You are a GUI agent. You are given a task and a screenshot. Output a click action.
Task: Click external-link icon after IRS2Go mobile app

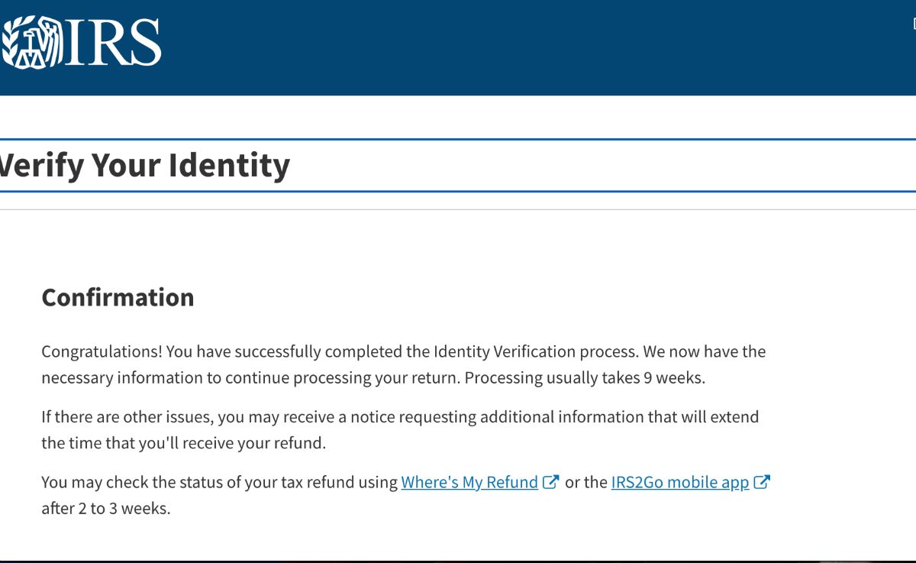762,482
